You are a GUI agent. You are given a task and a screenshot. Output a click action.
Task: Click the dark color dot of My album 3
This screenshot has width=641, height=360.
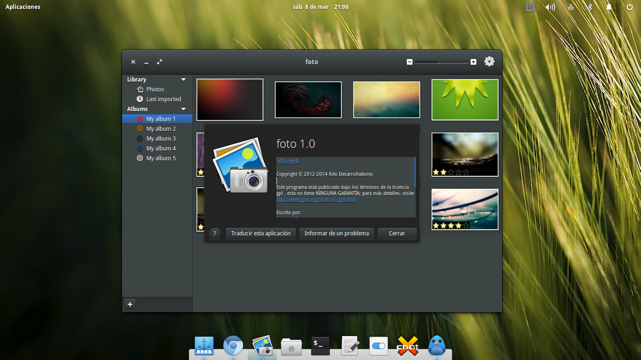pos(140,139)
